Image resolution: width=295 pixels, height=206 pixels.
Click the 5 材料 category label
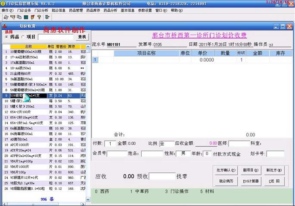coord(207,191)
